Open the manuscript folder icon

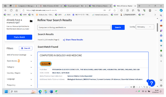tap(31, 21)
